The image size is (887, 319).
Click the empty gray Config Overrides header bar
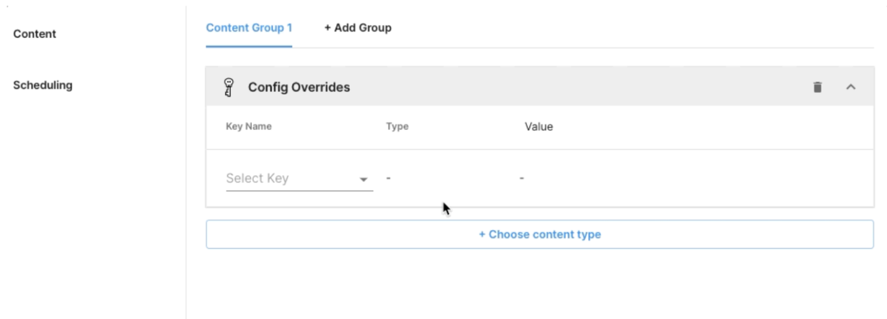(579, 87)
